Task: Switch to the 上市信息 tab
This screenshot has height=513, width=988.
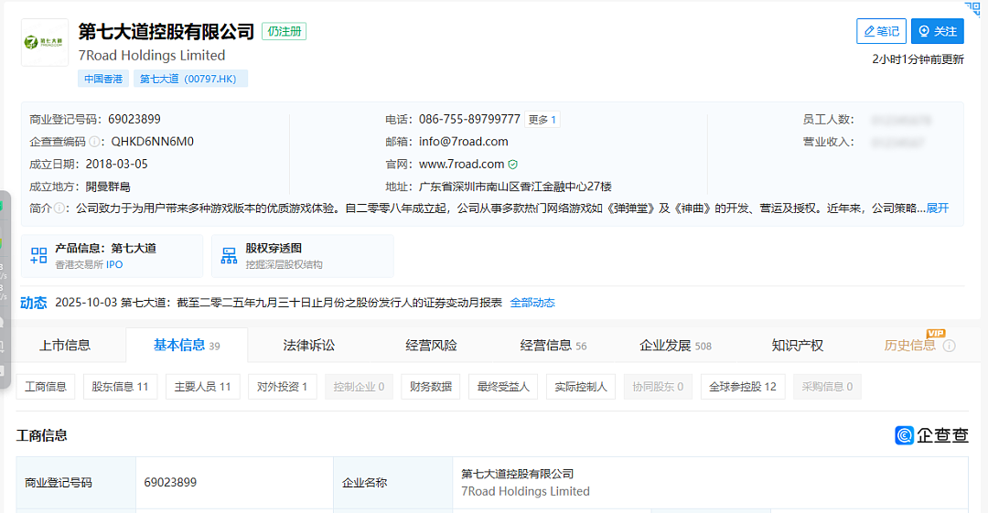Action: [x=65, y=346]
